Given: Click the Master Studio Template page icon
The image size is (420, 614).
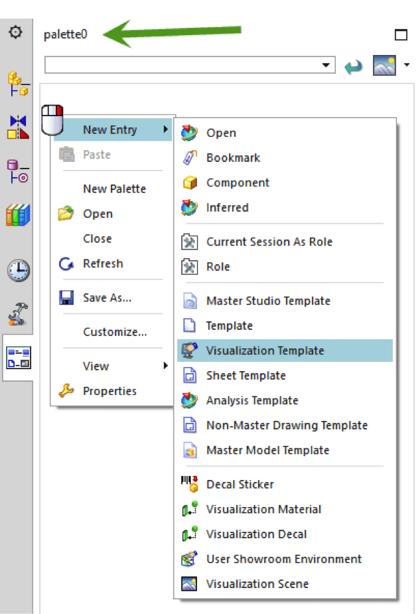Looking at the screenshot, I should pyautogui.click(x=190, y=301).
